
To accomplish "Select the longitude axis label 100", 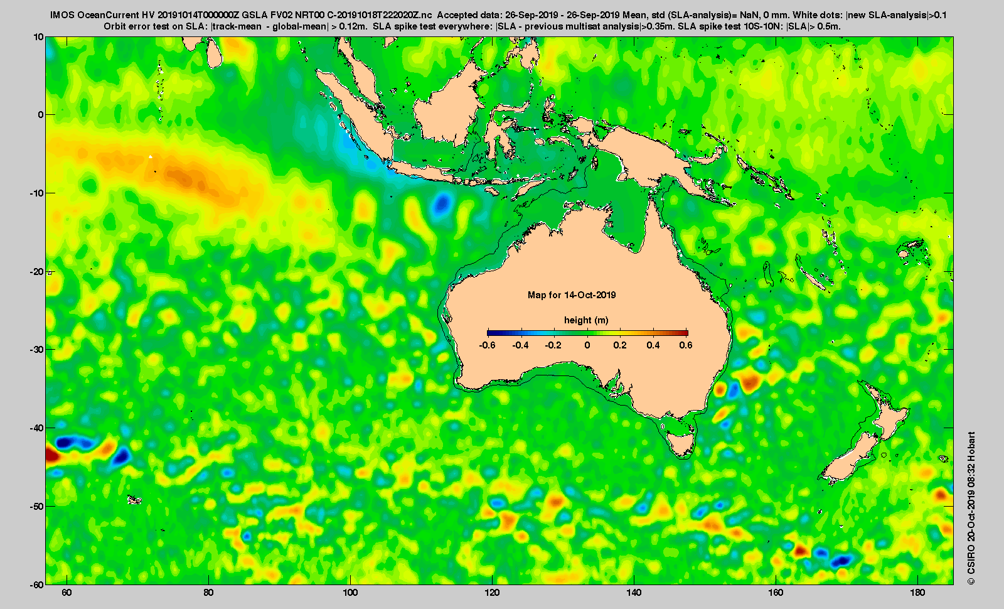I will coord(350,593).
